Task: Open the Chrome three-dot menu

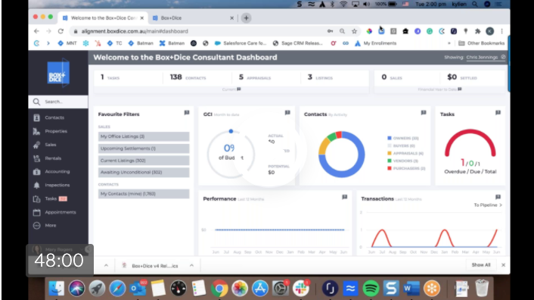Action: 501,31
